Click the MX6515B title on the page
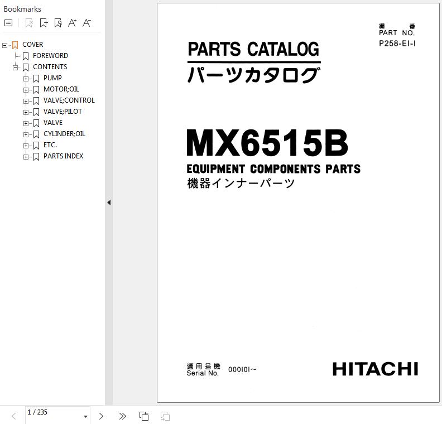The width and height of the screenshot is (442, 424). [x=267, y=143]
